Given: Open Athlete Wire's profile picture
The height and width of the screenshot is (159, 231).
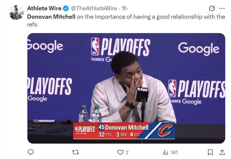Looking at the screenshot, I should click(16, 13).
